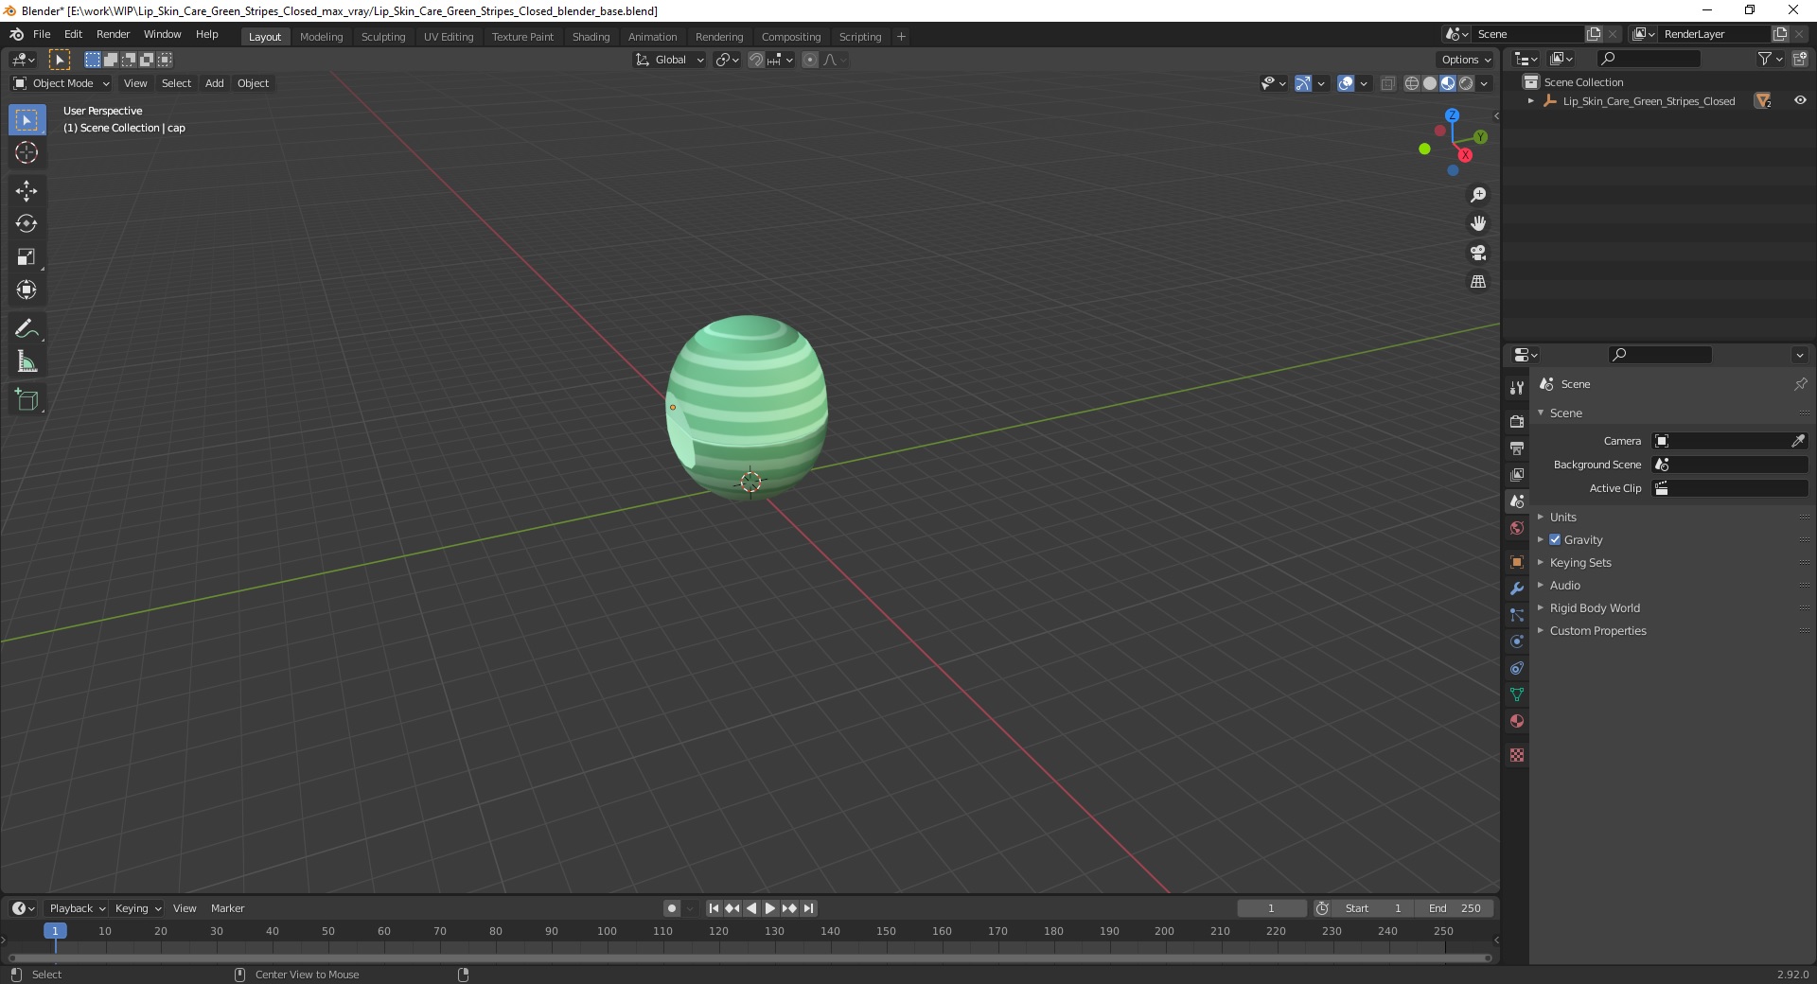This screenshot has height=984, width=1817.
Task: Open Object Constraint properties tab
Action: [1517, 668]
